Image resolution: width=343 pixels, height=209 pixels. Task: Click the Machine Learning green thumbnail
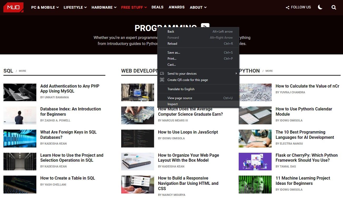coord(255,185)
